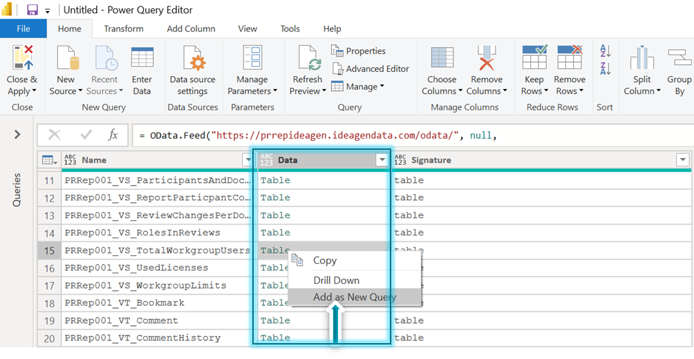
Task: Select the PRRep001_VS_TotalWorkgroupUsers name cell
Action: coord(159,250)
